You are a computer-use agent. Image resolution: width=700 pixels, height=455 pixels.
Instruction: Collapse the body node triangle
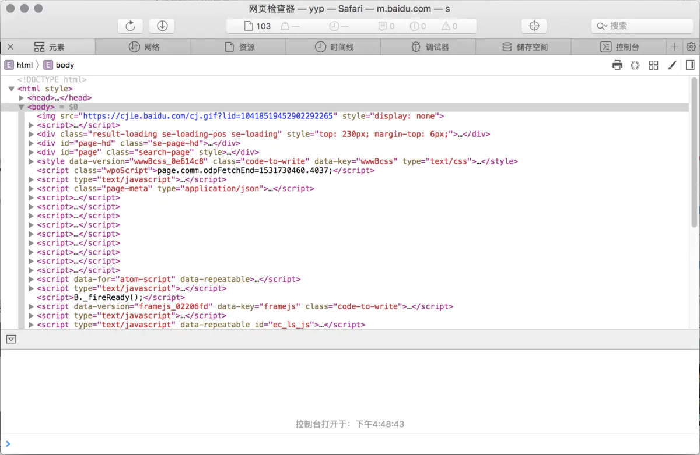tap(22, 107)
